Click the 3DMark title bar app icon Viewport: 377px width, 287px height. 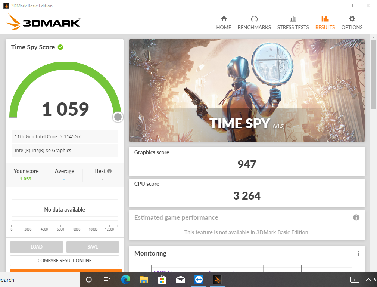click(6, 6)
